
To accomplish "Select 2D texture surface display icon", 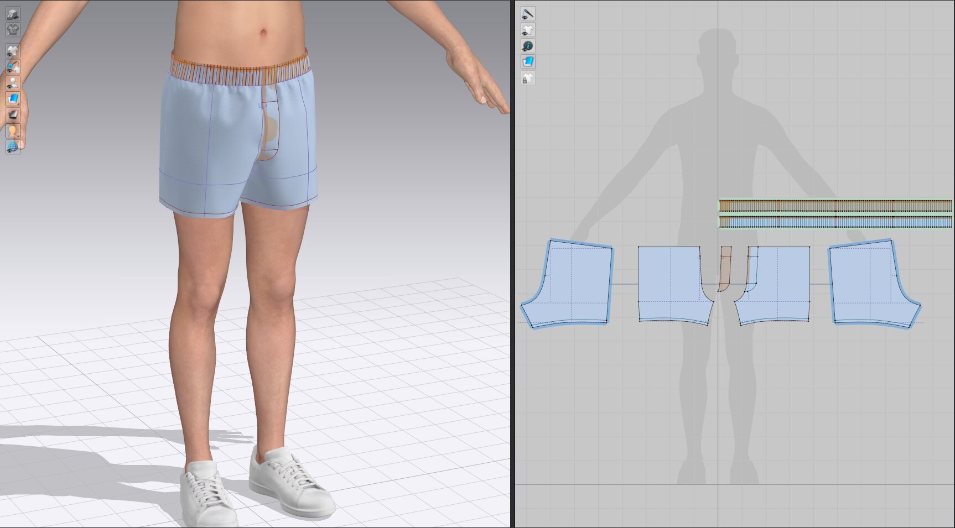I will (x=528, y=61).
